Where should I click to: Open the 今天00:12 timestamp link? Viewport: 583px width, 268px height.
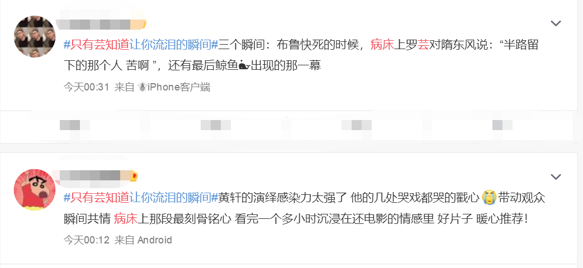click(x=86, y=240)
